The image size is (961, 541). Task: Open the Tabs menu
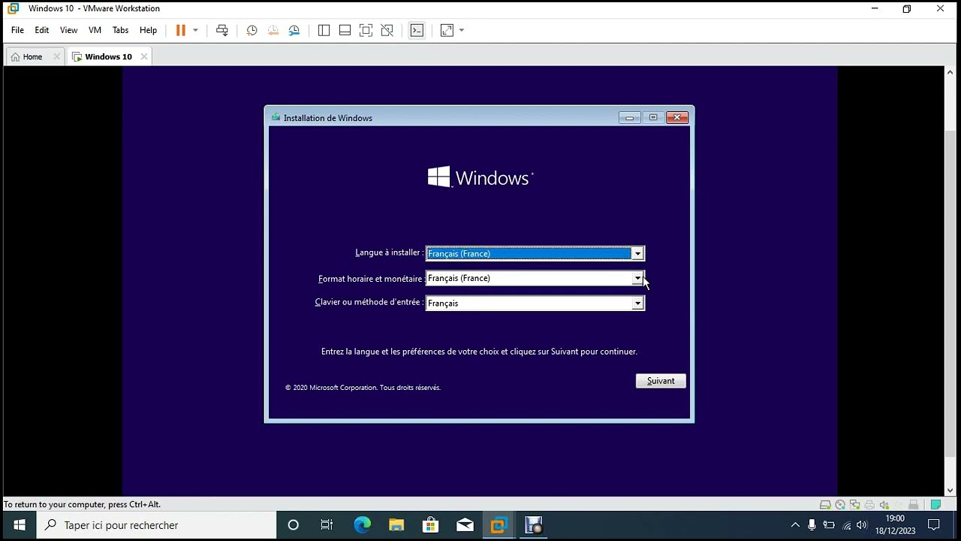pos(120,30)
